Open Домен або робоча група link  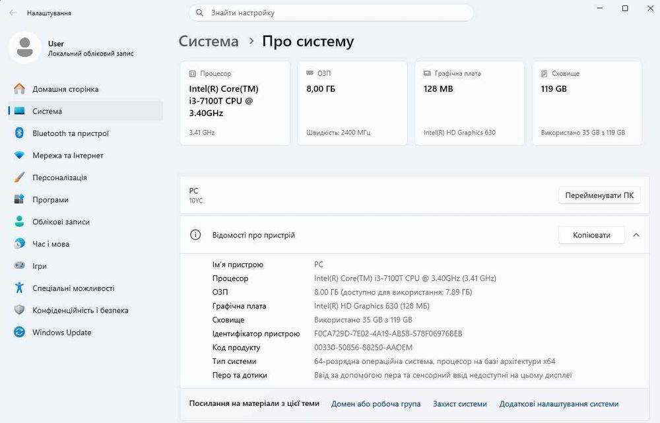coord(376,404)
